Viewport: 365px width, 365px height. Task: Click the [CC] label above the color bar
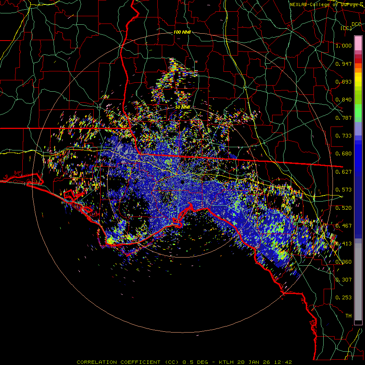point(346,28)
